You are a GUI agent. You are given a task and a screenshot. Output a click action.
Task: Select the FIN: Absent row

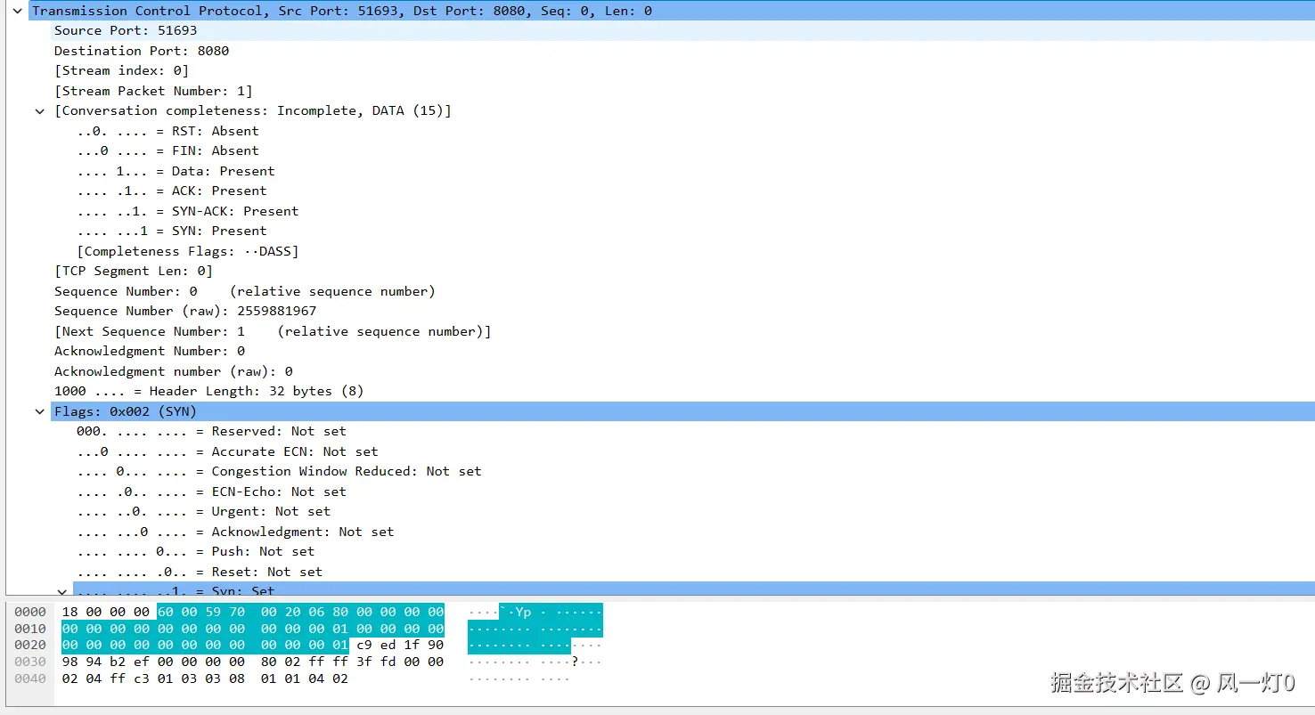(x=694, y=150)
